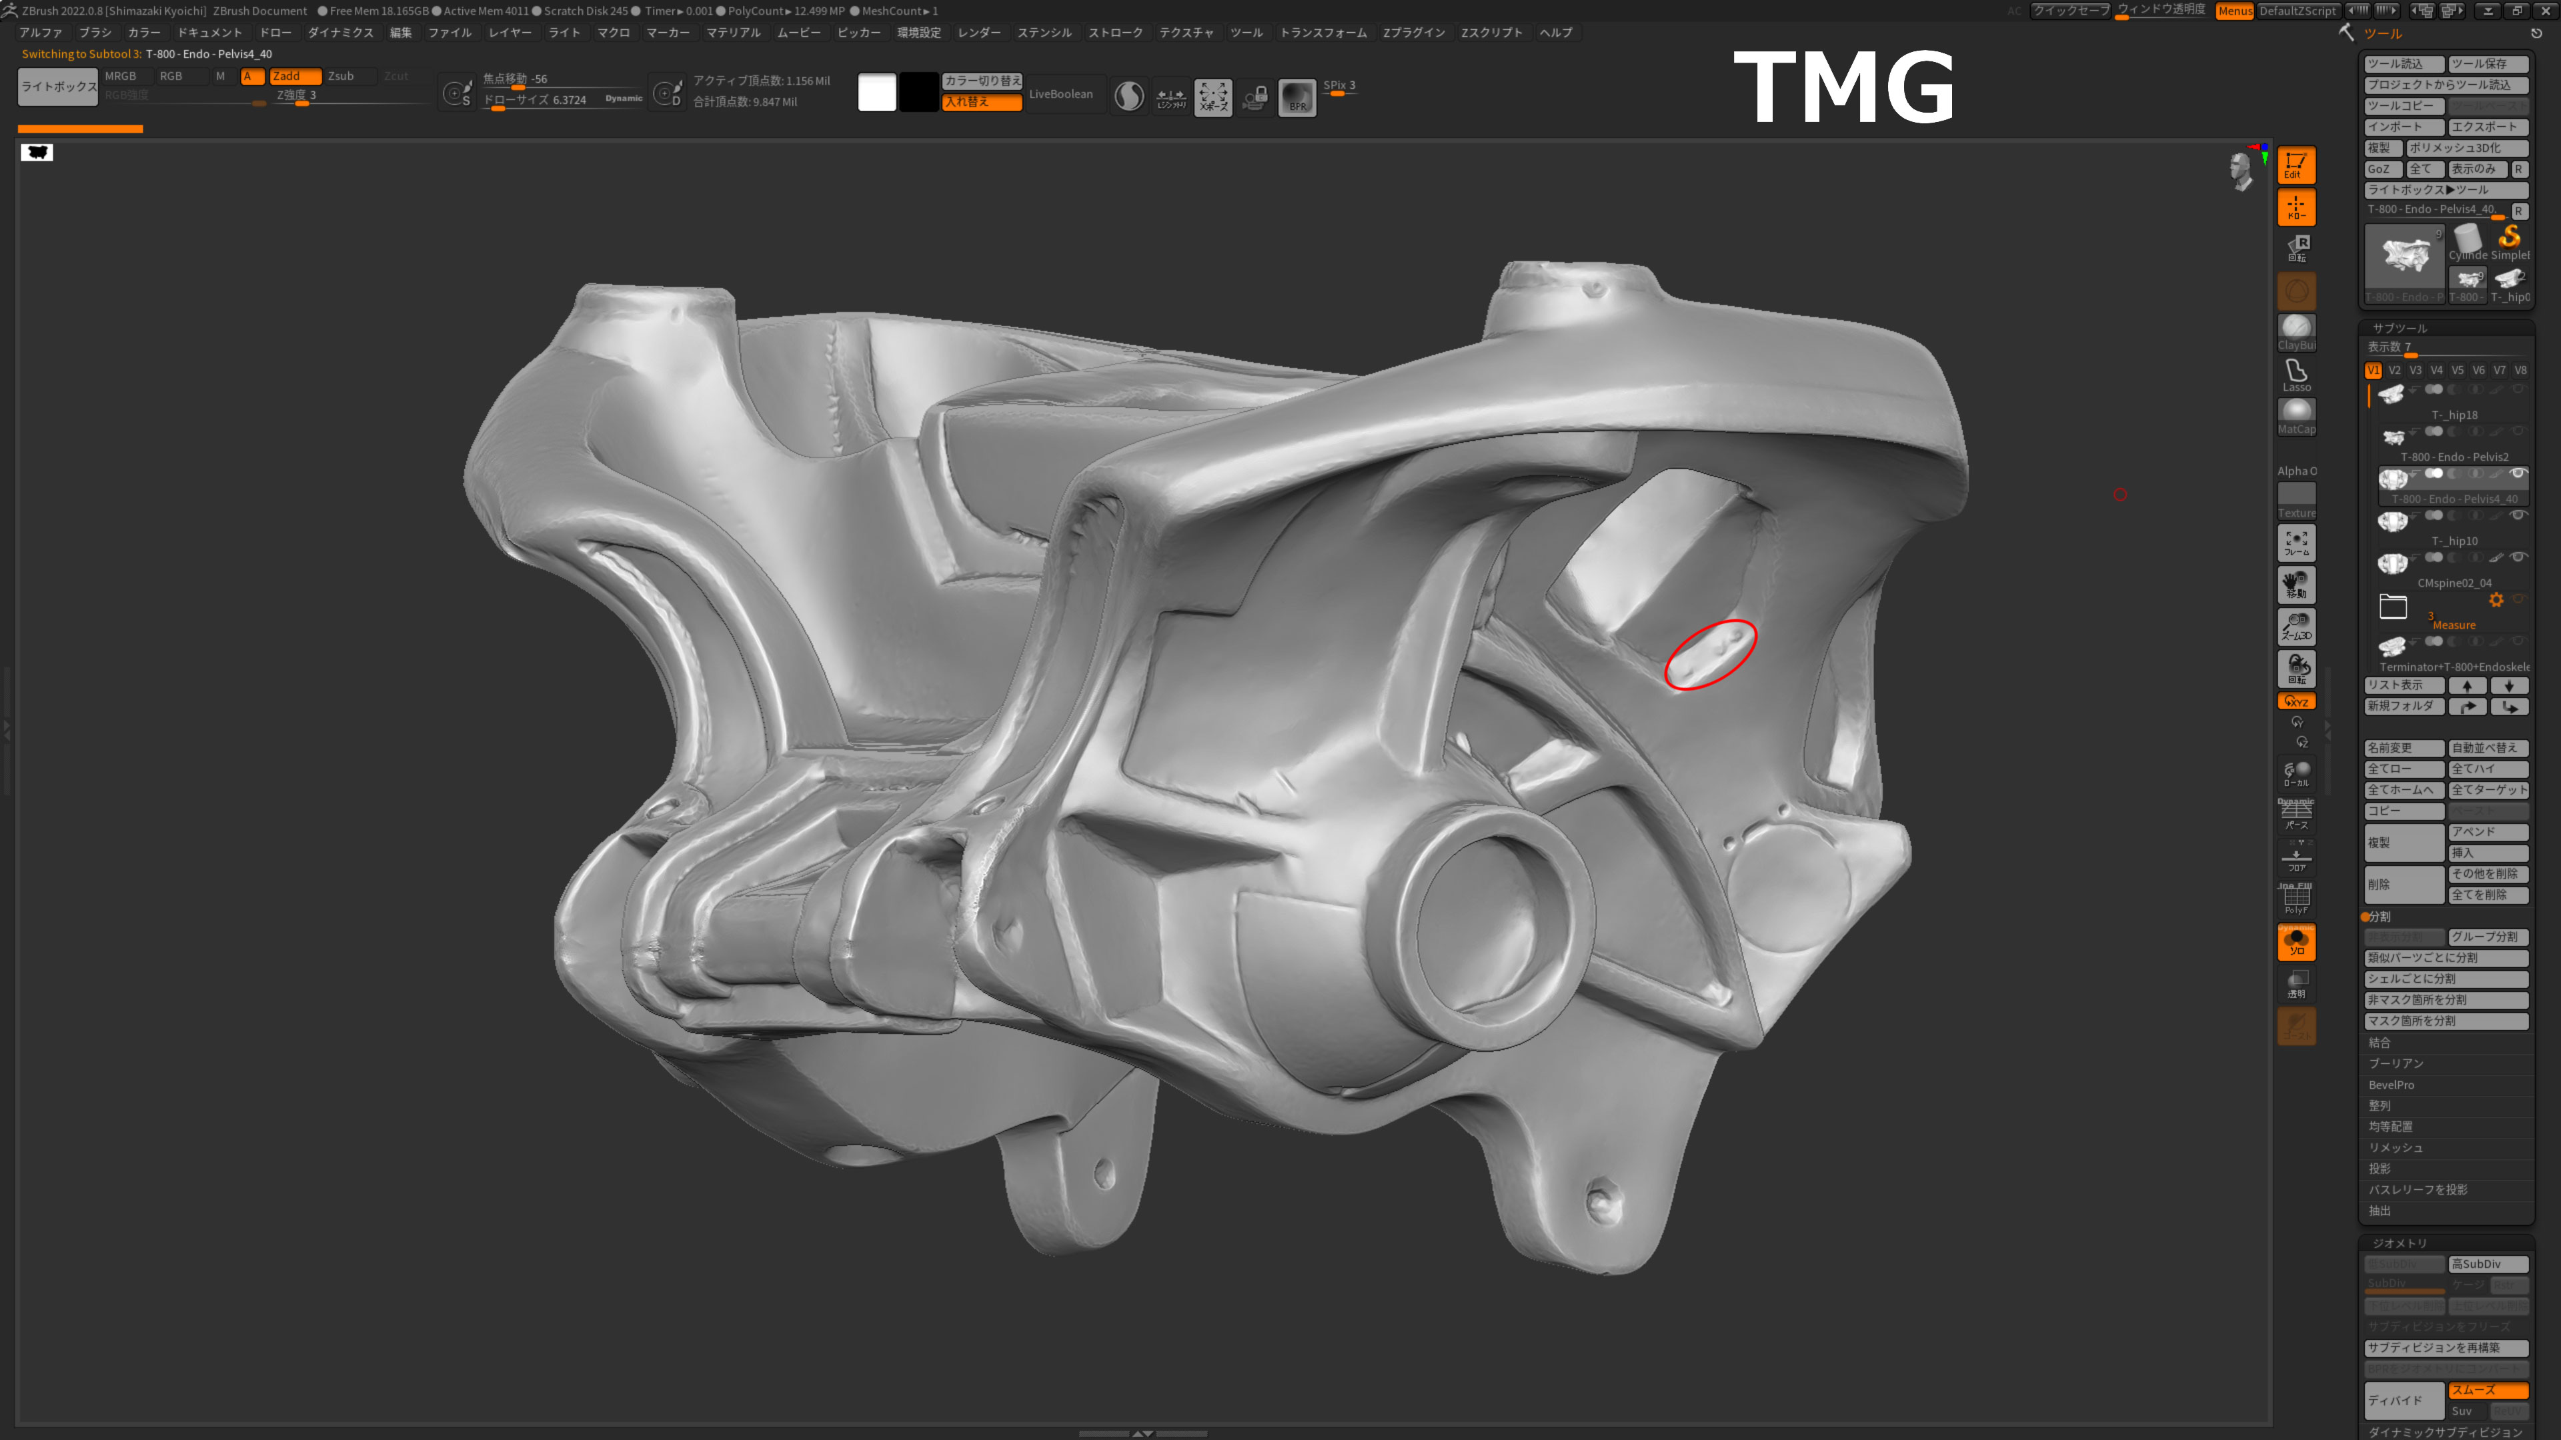Open the Material (マテリアル) menu
This screenshot has width=2561, height=1440.
[x=733, y=33]
